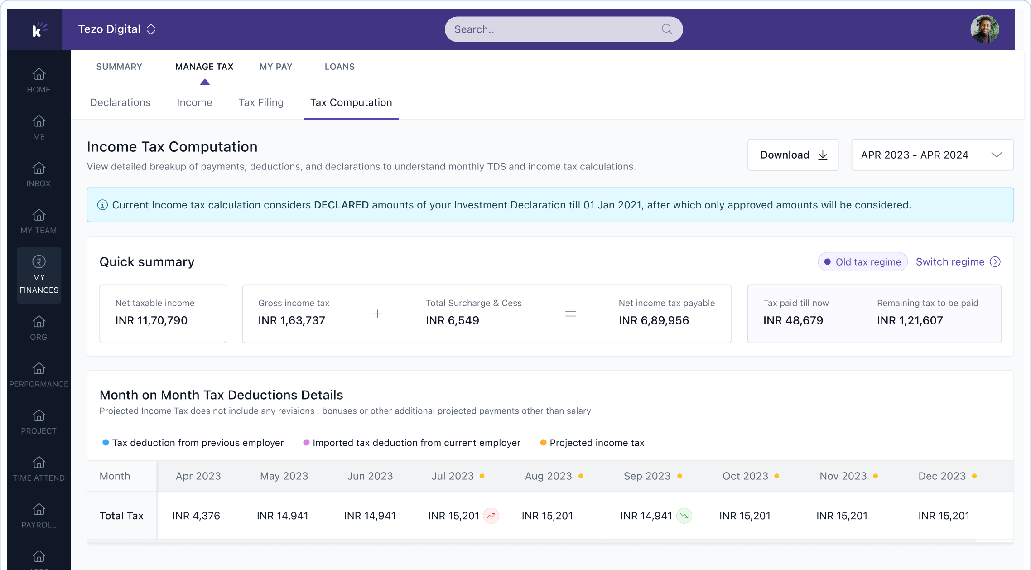Screen dimensions: 1031x570
Task: Click the Download button
Action: point(793,155)
